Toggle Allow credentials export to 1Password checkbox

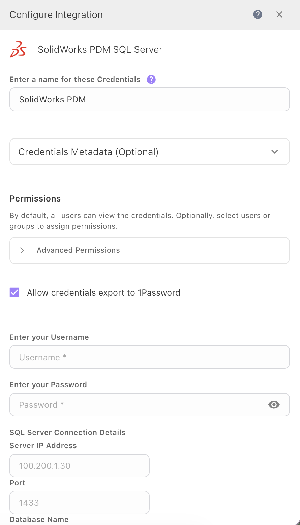(14, 292)
